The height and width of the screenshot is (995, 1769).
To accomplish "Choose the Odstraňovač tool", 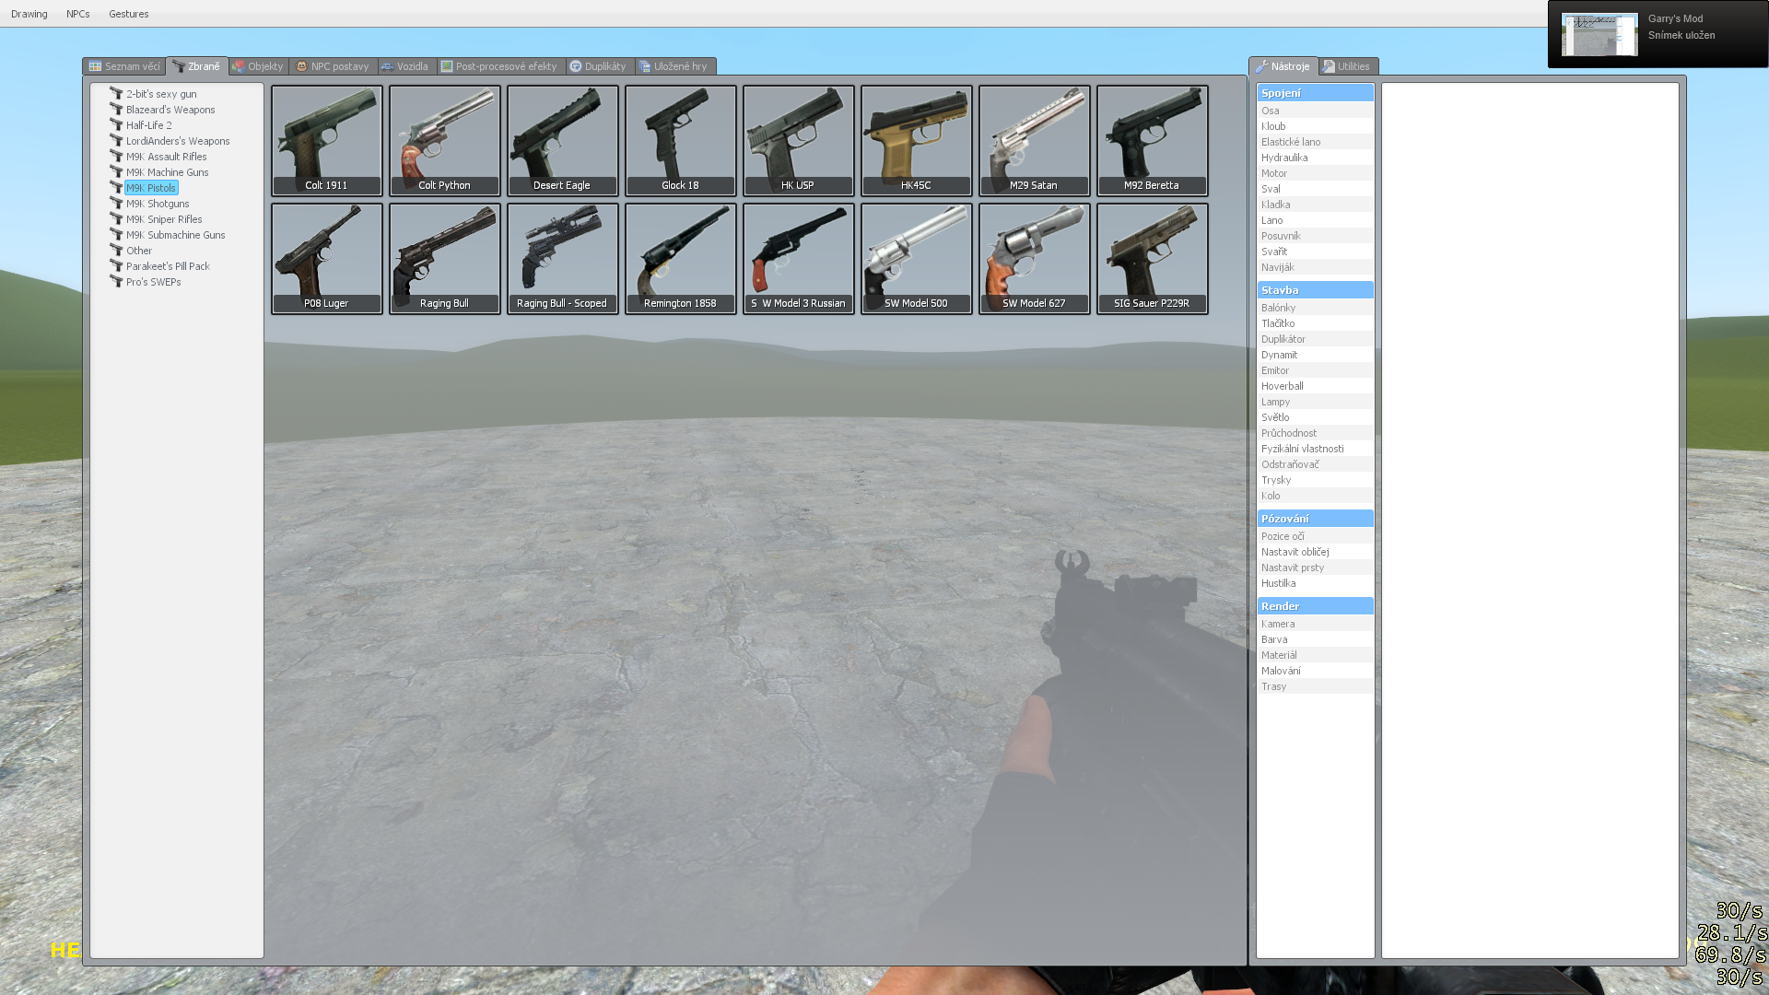I will pyautogui.click(x=1316, y=464).
